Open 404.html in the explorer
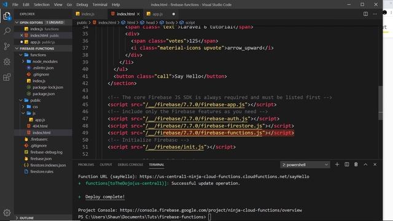393x221 pixels. (39, 126)
